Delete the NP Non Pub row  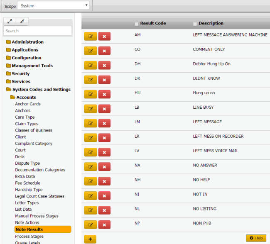[x=104, y=225]
